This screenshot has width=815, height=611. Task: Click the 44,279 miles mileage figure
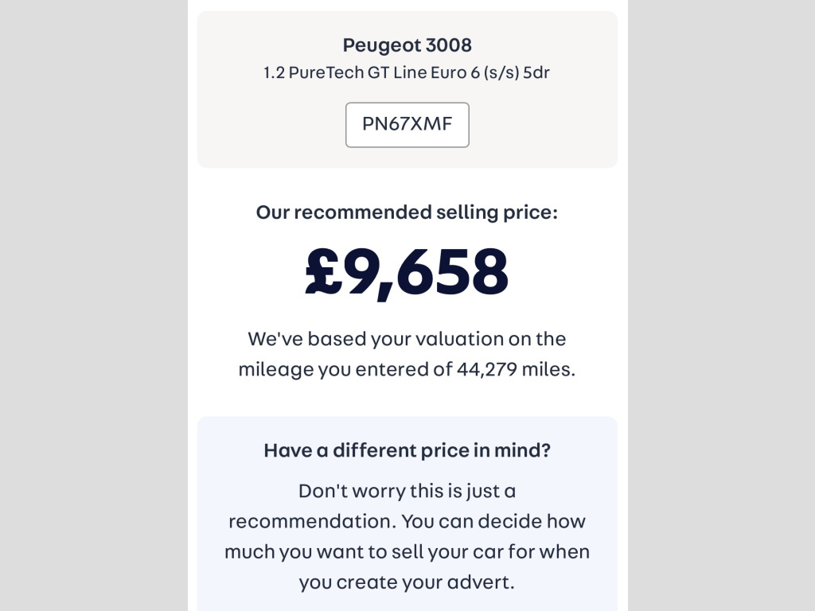pyautogui.click(x=514, y=369)
